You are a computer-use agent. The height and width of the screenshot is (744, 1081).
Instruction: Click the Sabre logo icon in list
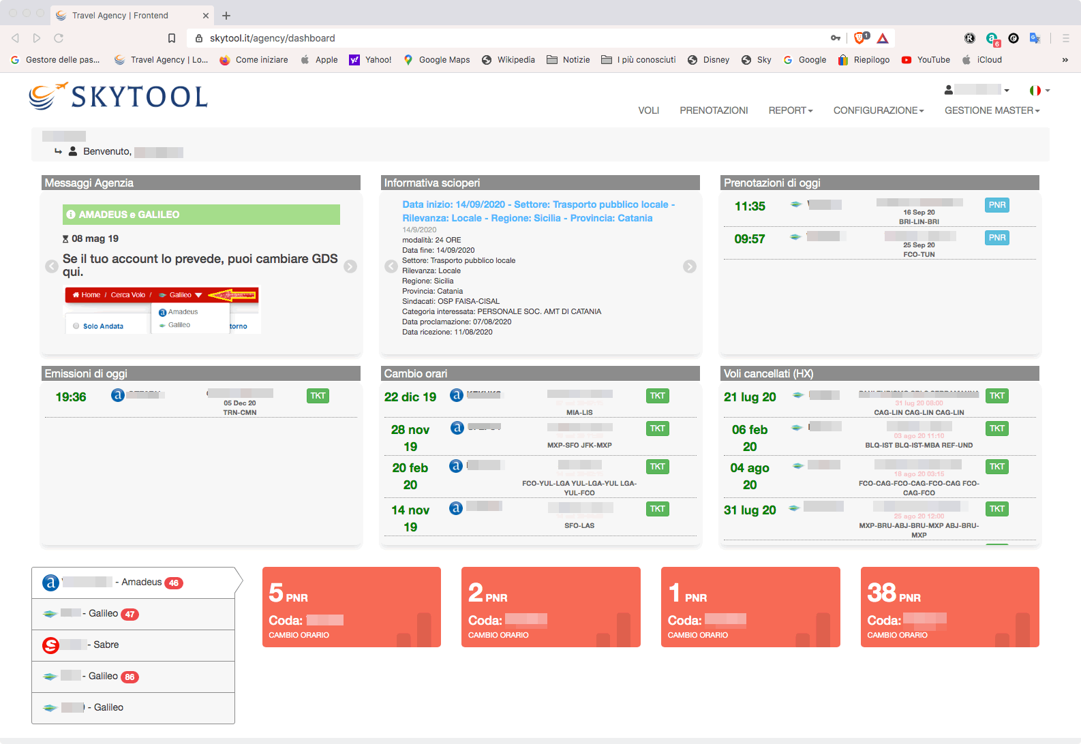(x=50, y=645)
